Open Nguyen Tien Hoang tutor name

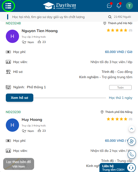[x=40, y=31]
